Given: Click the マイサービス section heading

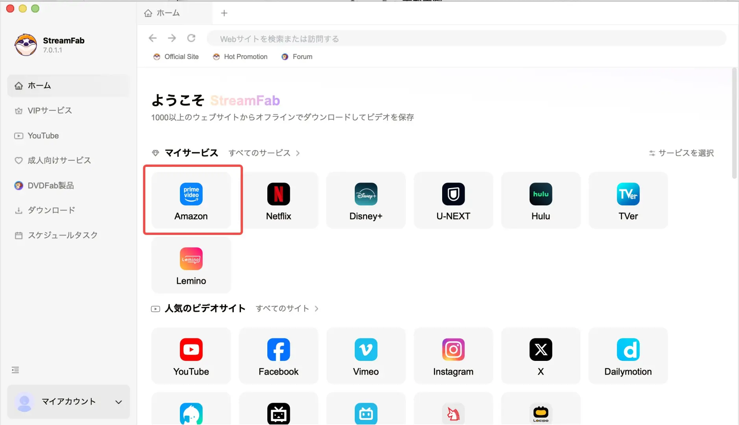Looking at the screenshot, I should (x=191, y=153).
